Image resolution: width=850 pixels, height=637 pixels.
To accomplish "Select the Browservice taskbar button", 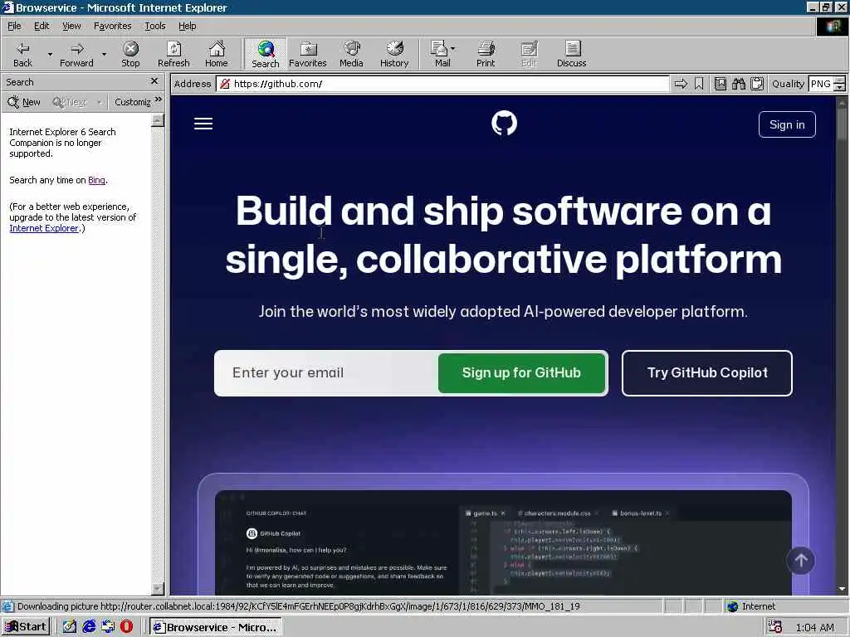I will (x=216, y=627).
